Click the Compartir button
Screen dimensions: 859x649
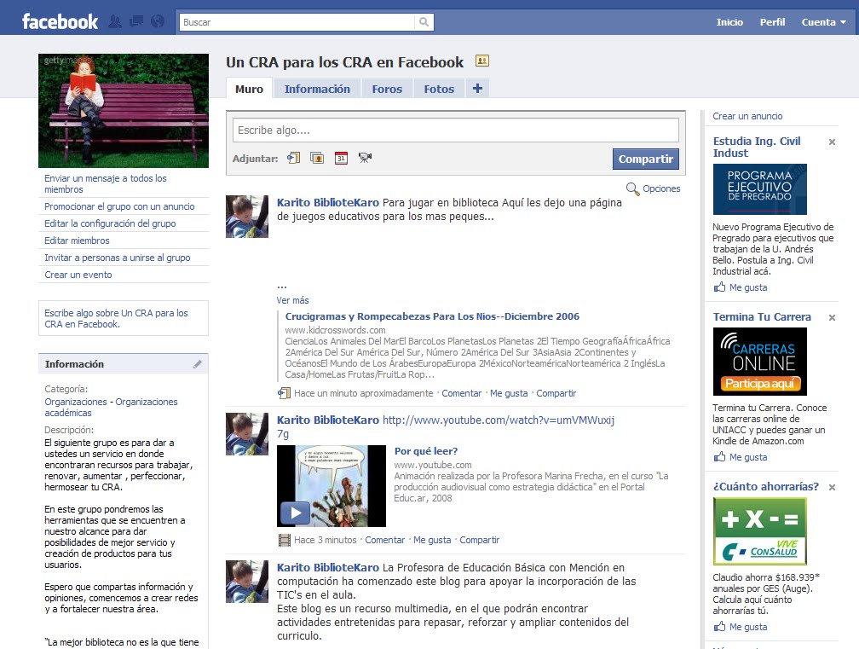point(646,159)
